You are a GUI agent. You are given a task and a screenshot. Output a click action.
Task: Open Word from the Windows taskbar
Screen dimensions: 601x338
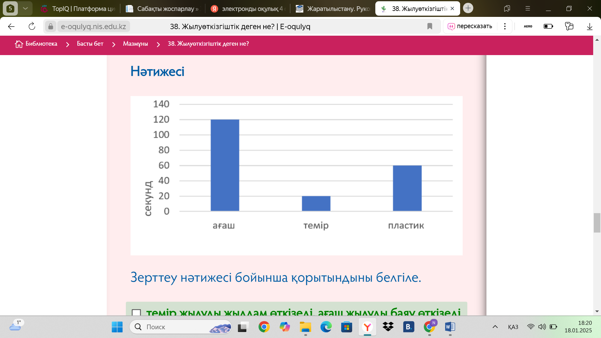click(450, 327)
